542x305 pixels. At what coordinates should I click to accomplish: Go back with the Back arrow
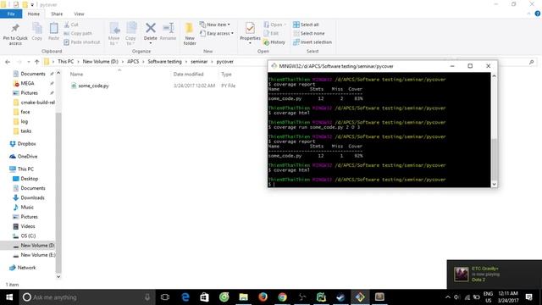pyautogui.click(x=8, y=62)
